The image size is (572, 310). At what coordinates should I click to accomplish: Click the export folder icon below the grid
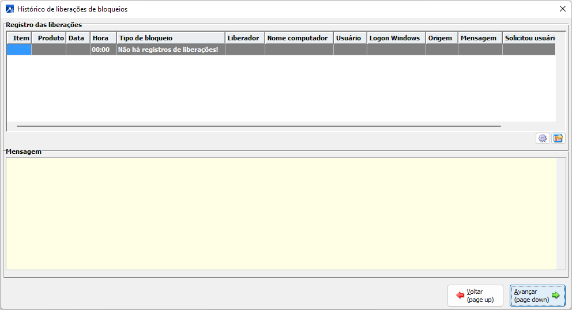pos(558,138)
